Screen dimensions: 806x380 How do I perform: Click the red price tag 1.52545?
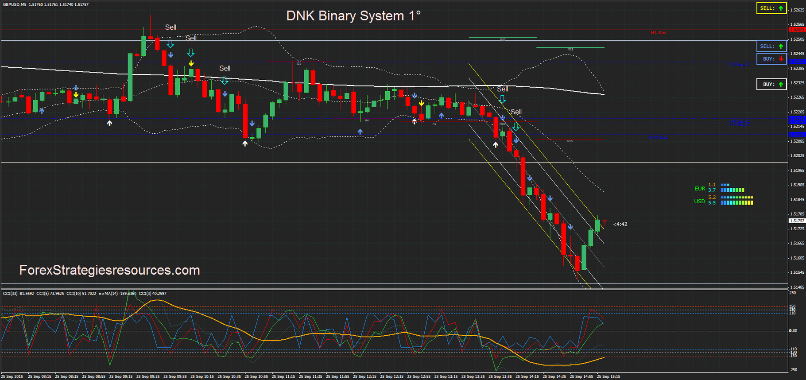pos(797,30)
